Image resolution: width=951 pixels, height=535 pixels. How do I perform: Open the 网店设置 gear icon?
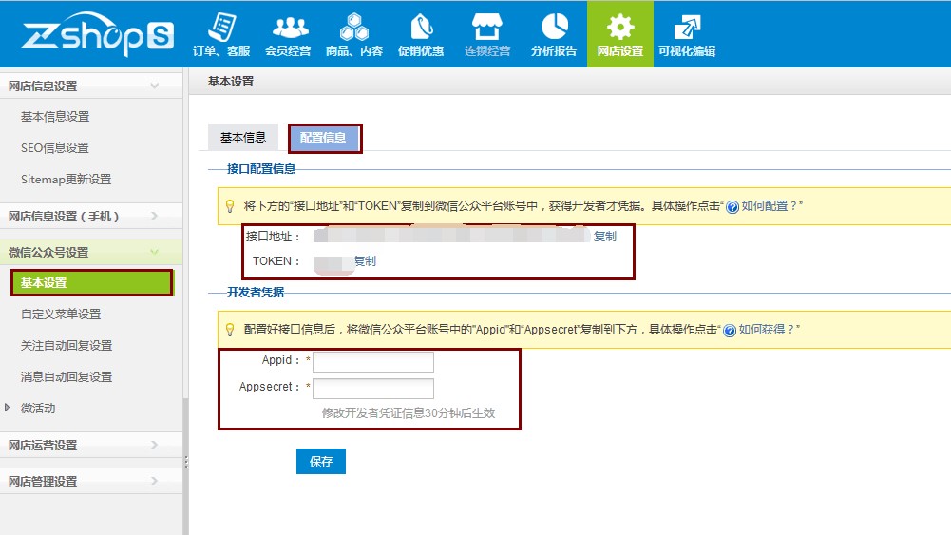pos(619,28)
